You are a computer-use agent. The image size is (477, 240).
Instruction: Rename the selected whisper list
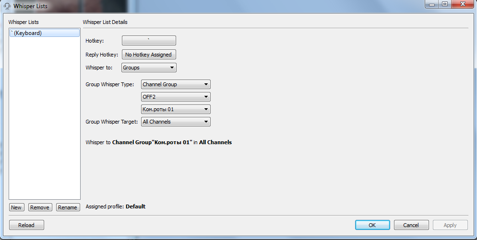[x=68, y=207]
